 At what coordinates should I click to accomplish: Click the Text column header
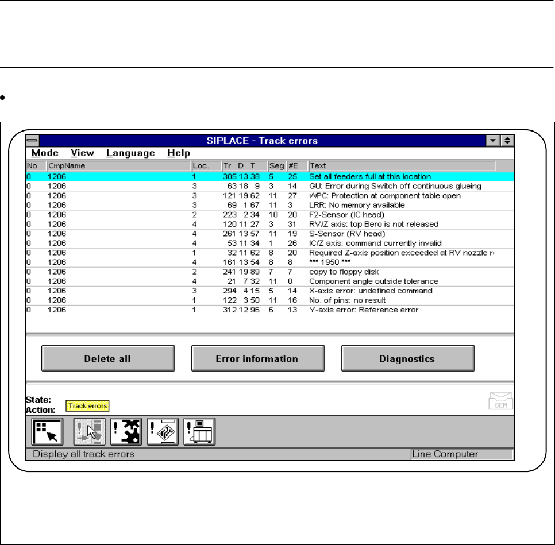[402, 165]
